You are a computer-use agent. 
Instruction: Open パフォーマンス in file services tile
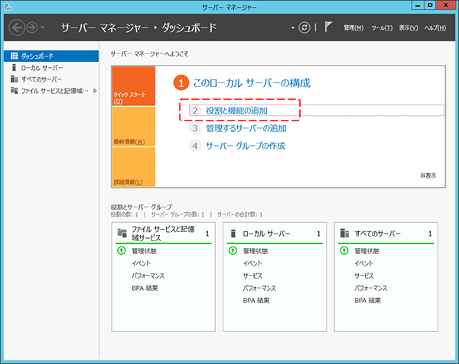coord(148,275)
